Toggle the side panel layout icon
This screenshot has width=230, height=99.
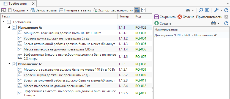[x=207, y=10]
